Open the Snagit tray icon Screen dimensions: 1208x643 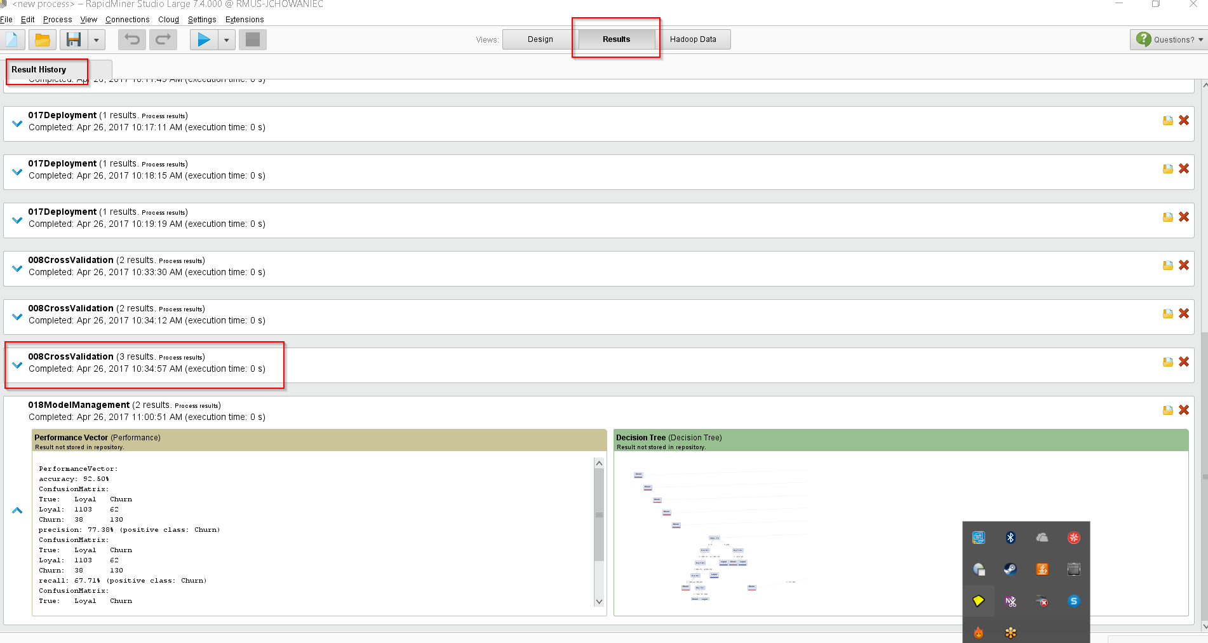click(x=1074, y=601)
